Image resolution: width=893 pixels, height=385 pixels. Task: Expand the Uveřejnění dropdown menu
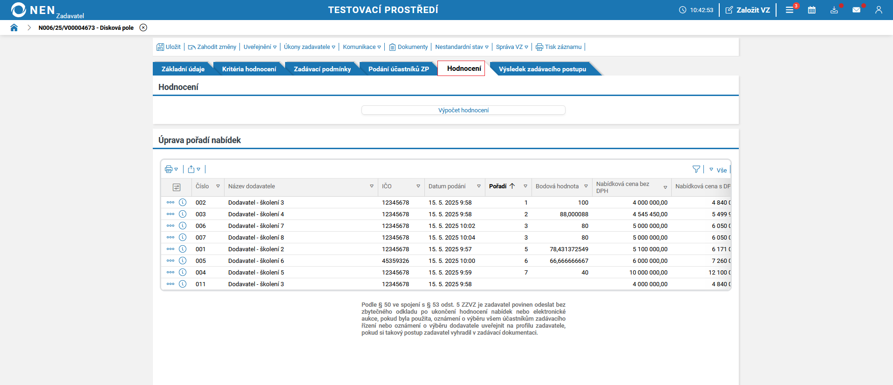pos(260,47)
